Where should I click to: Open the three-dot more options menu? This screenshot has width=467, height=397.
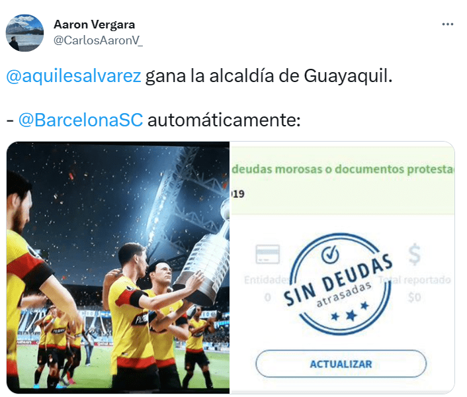tap(447, 24)
